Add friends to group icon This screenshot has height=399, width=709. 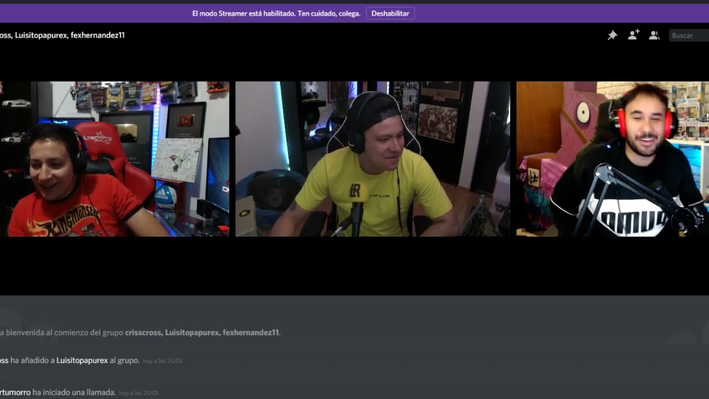point(634,35)
